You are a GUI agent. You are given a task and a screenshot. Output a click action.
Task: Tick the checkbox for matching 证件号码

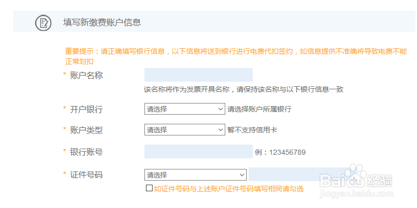[x=149, y=188]
